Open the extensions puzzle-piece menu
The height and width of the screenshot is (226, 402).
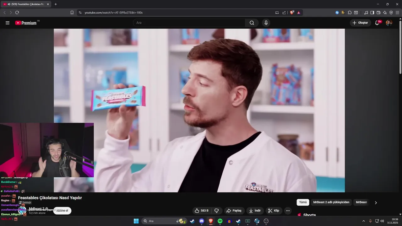click(x=350, y=13)
